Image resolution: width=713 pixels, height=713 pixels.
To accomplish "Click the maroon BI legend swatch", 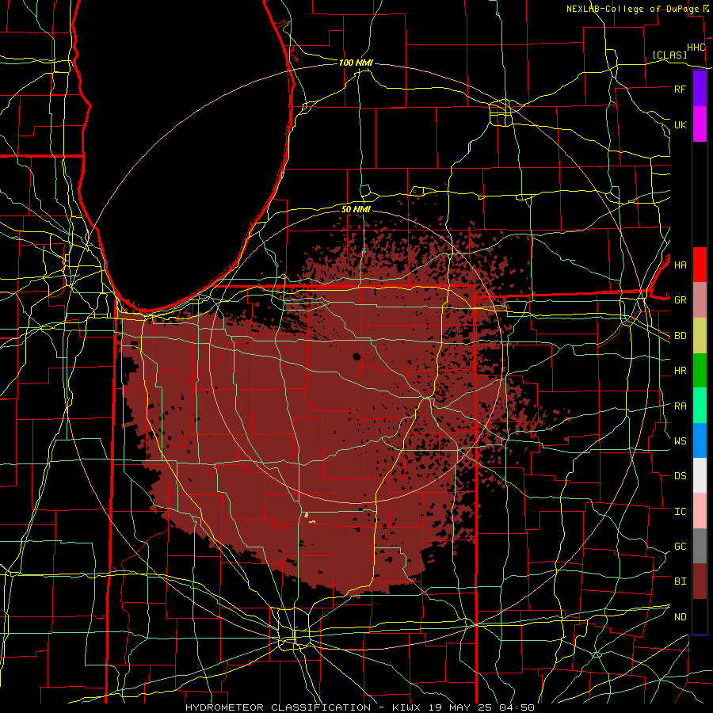I will pyautogui.click(x=700, y=581).
